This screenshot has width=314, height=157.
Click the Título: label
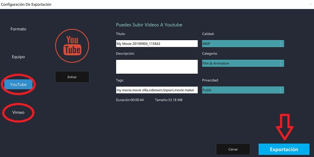[x=120, y=34]
